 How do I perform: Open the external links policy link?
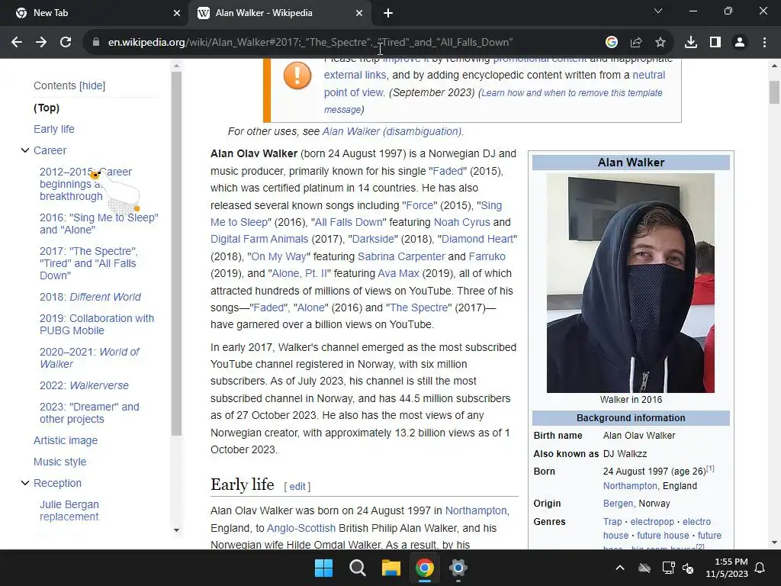coord(355,75)
